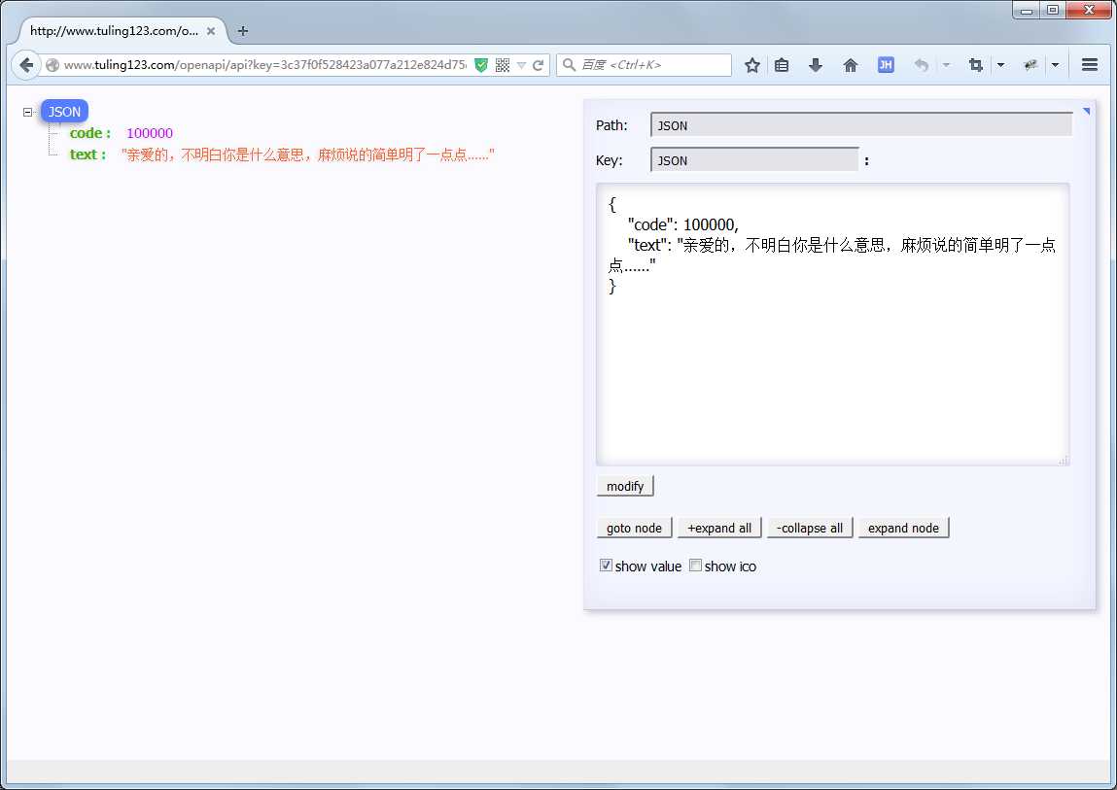Screen dimensions: 1117x790
Task: Click the value 100000 in tree
Action: click(x=150, y=133)
